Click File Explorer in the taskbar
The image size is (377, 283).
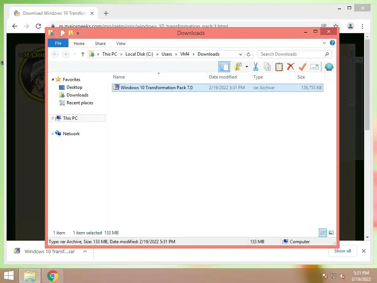(29, 276)
